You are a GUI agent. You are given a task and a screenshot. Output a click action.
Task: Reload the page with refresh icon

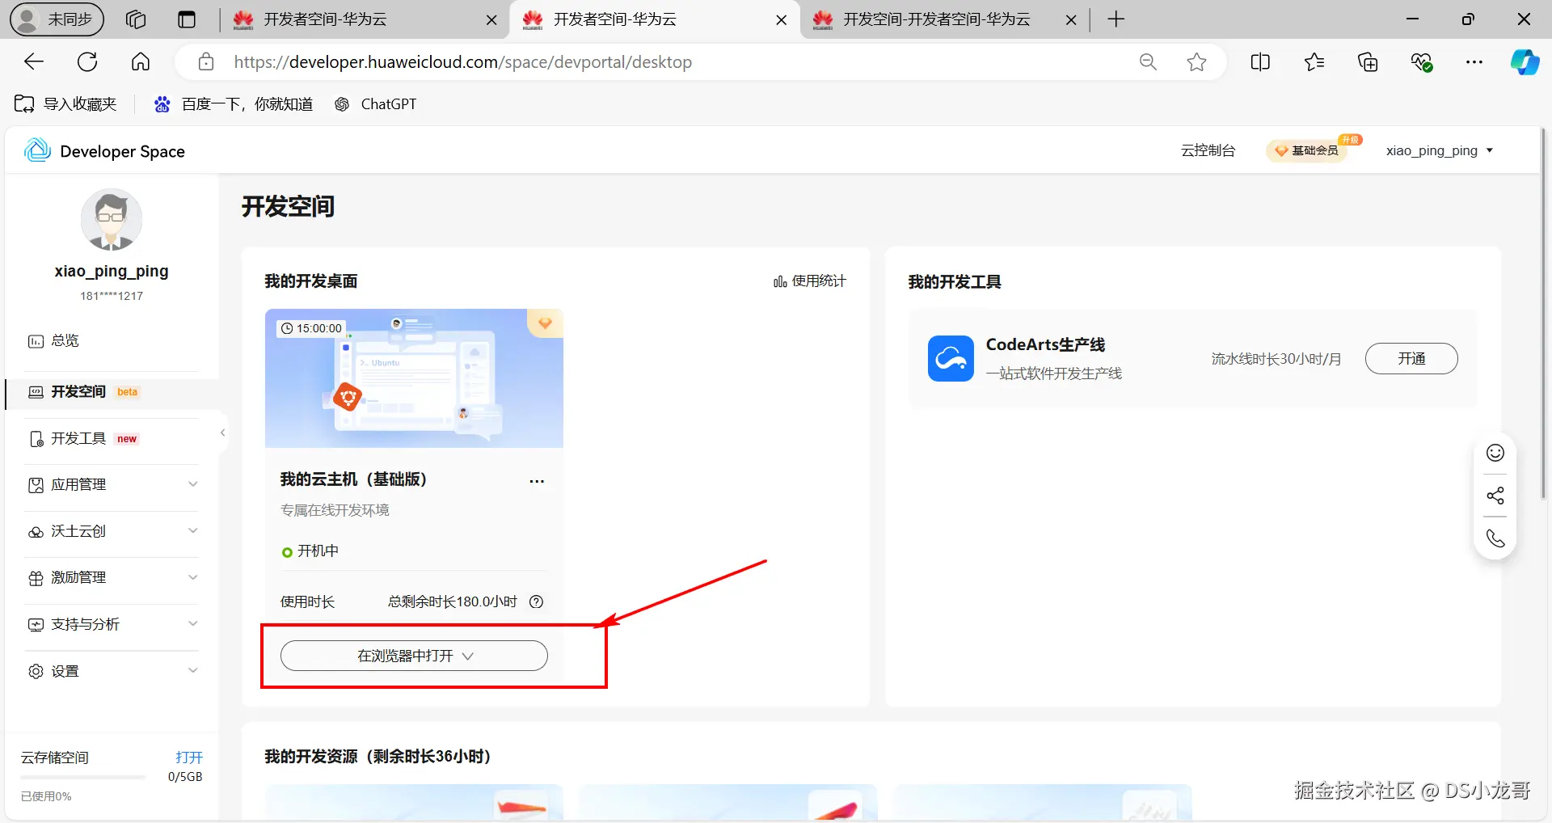tap(87, 61)
